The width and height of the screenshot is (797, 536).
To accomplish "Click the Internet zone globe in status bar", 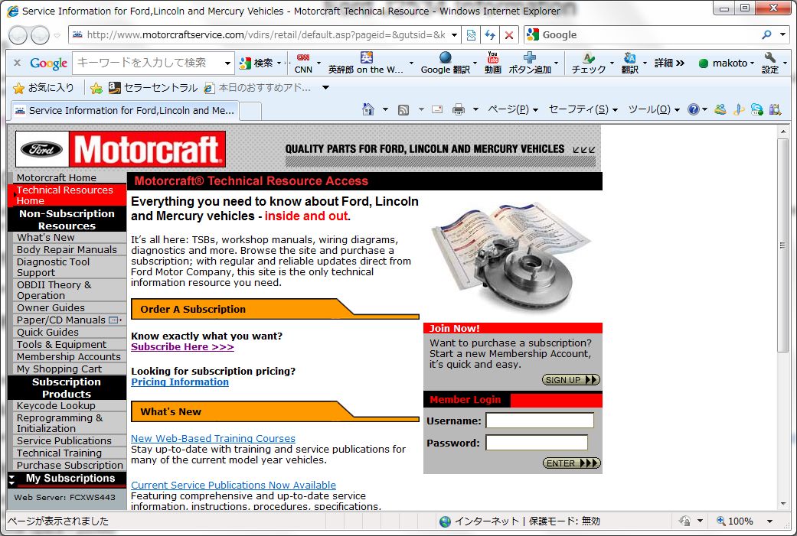I will [x=446, y=521].
